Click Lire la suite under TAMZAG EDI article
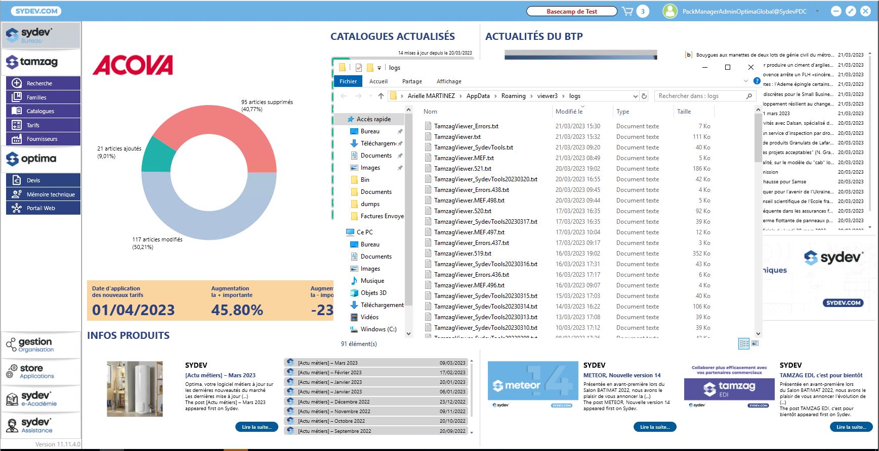 [851, 427]
